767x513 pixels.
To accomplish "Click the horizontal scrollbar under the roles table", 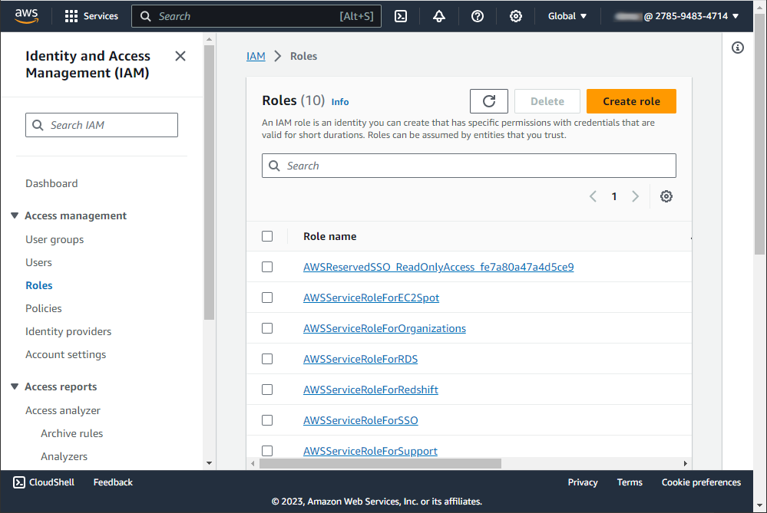I will [x=380, y=463].
